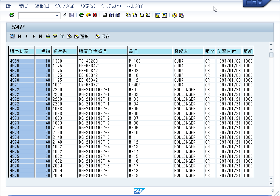Click the Previous Page toolbar icon
The width and height of the screenshot is (280, 196).
pyautogui.click(x=135, y=15)
